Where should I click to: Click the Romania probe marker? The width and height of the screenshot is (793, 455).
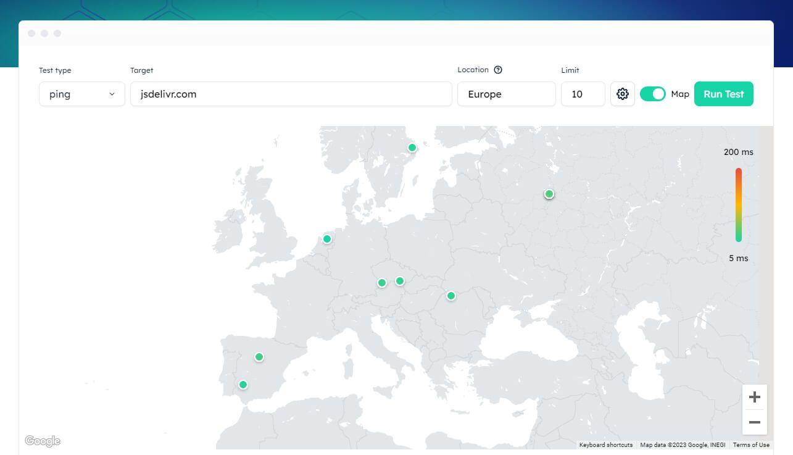point(451,296)
